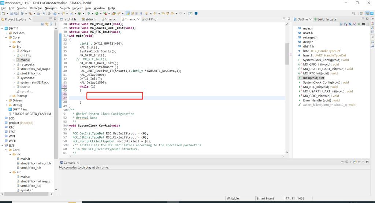
Task: Select main.c in DHT11 Src folder
Action: (25, 60)
